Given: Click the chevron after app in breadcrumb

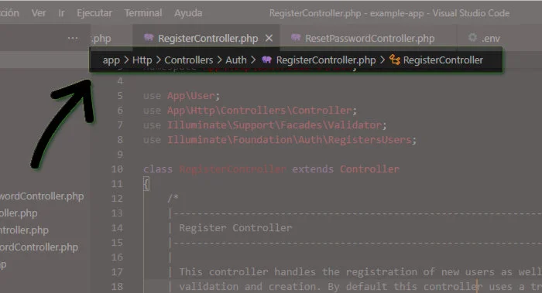Looking at the screenshot, I should click(126, 60).
